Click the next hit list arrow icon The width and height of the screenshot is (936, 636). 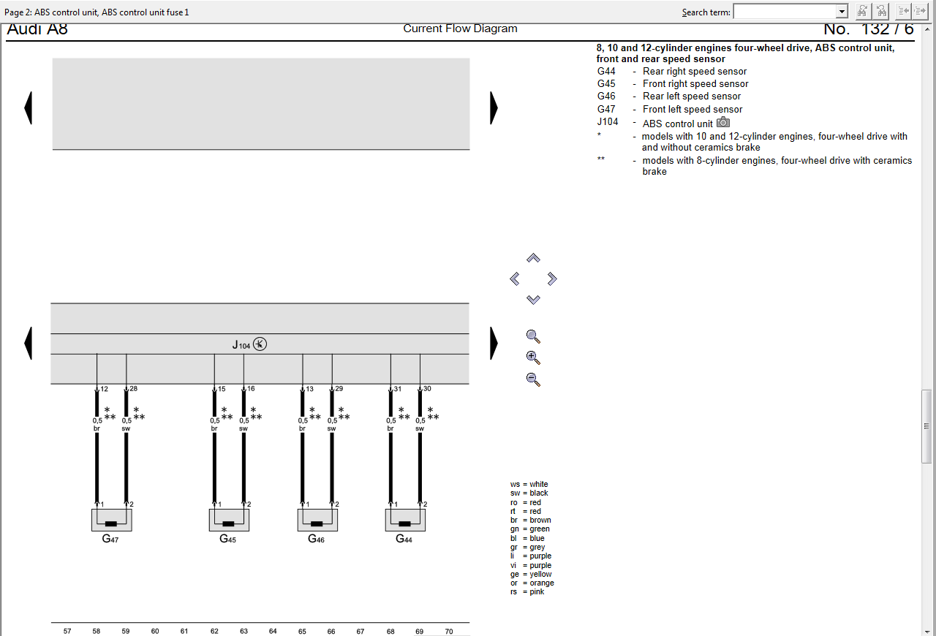(920, 11)
